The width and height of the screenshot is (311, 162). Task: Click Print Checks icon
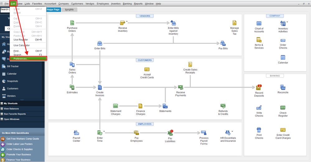point(259,130)
